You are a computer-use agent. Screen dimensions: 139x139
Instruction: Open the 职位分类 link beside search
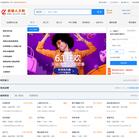[x=109, y=10]
